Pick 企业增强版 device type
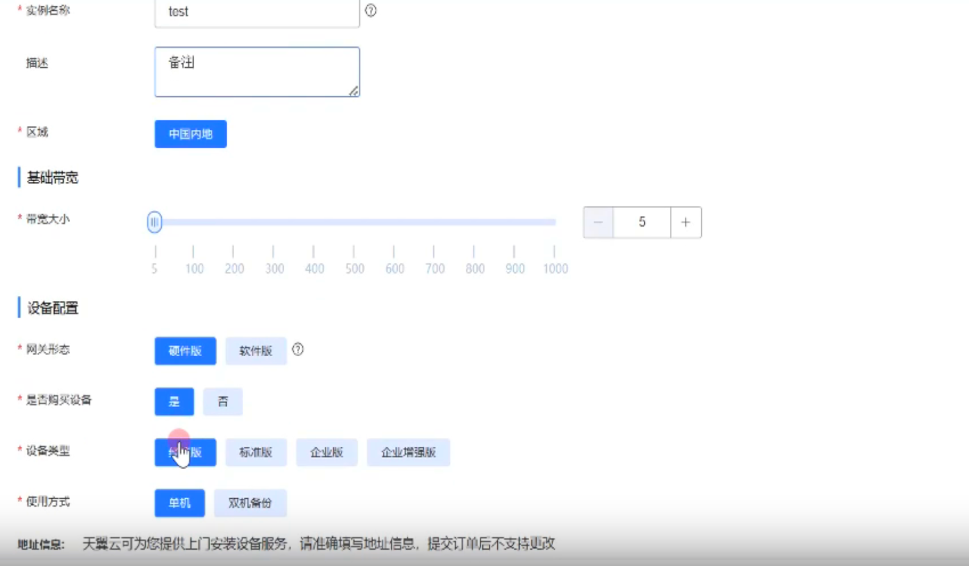The width and height of the screenshot is (969, 566). tap(408, 452)
